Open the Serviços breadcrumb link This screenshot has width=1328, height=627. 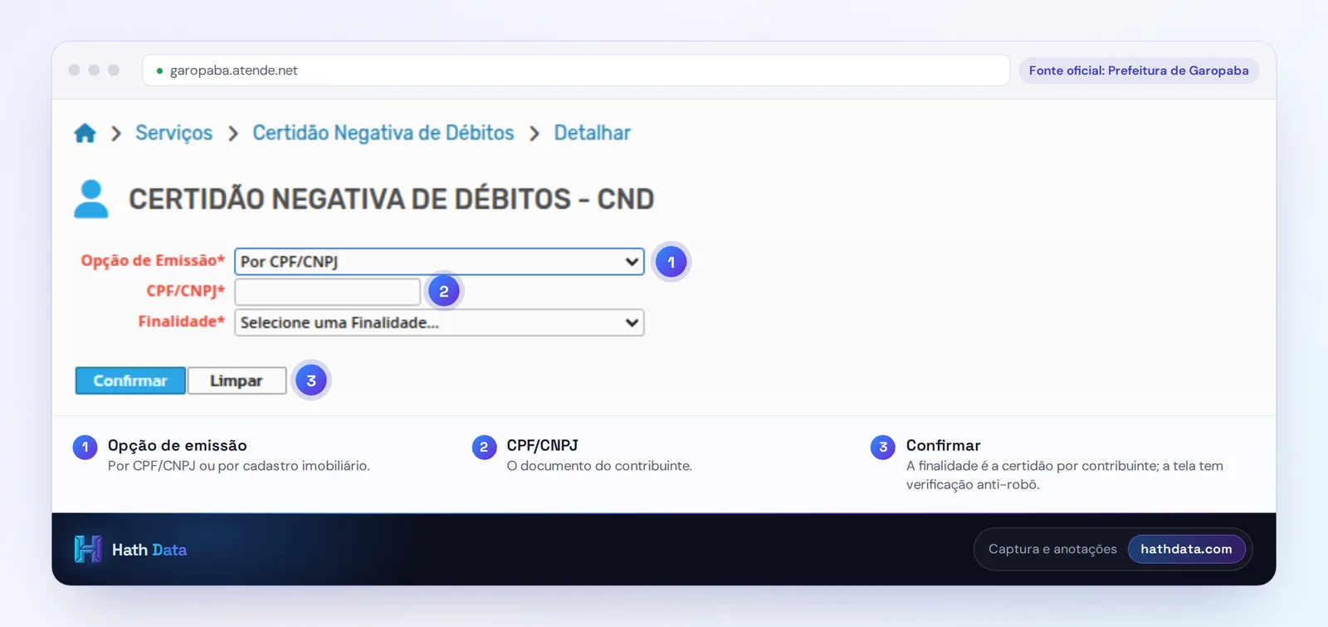click(174, 133)
